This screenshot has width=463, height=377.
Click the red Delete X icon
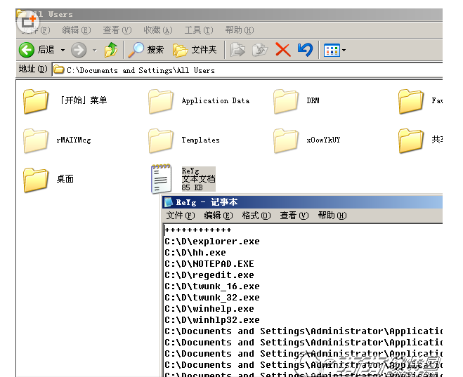(x=282, y=50)
